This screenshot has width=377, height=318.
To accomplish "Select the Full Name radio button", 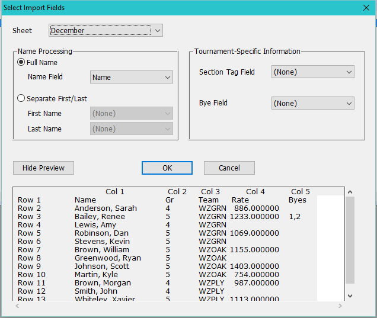I will click(22, 62).
